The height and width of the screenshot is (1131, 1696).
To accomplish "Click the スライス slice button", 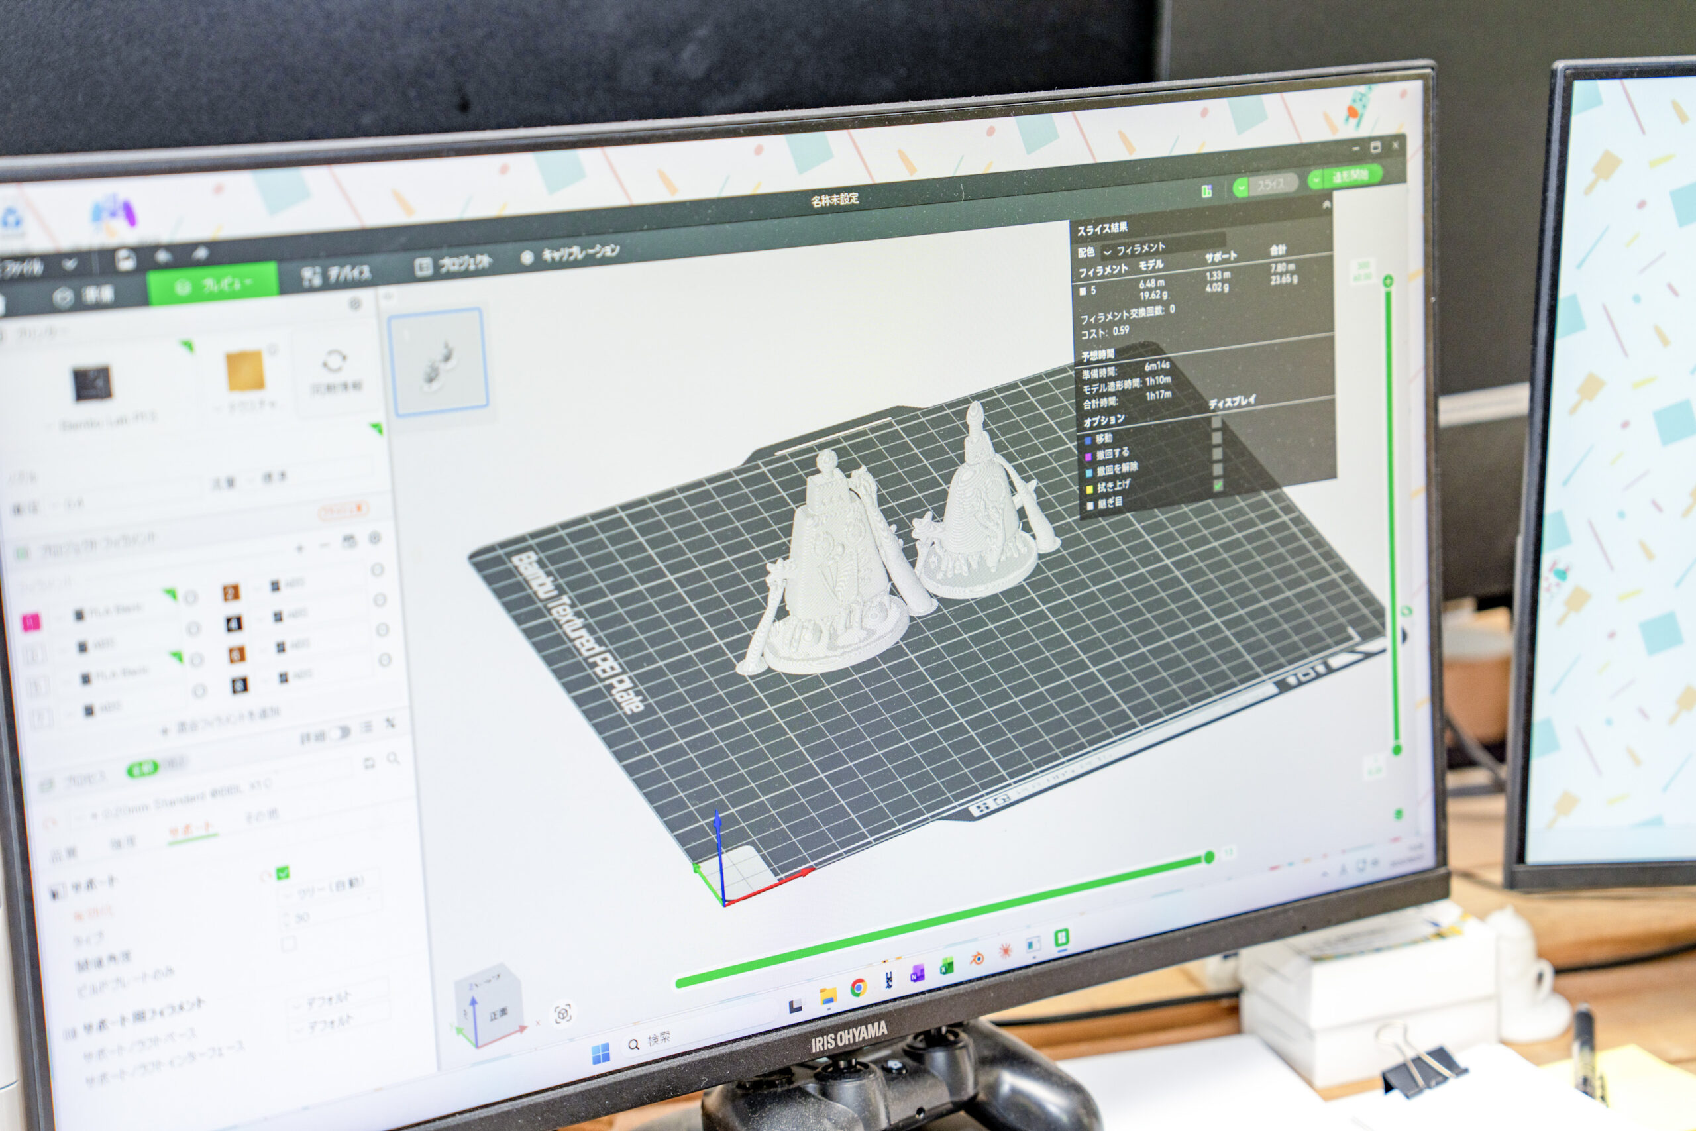I will pyautogui.click(x=1273, y=184).
